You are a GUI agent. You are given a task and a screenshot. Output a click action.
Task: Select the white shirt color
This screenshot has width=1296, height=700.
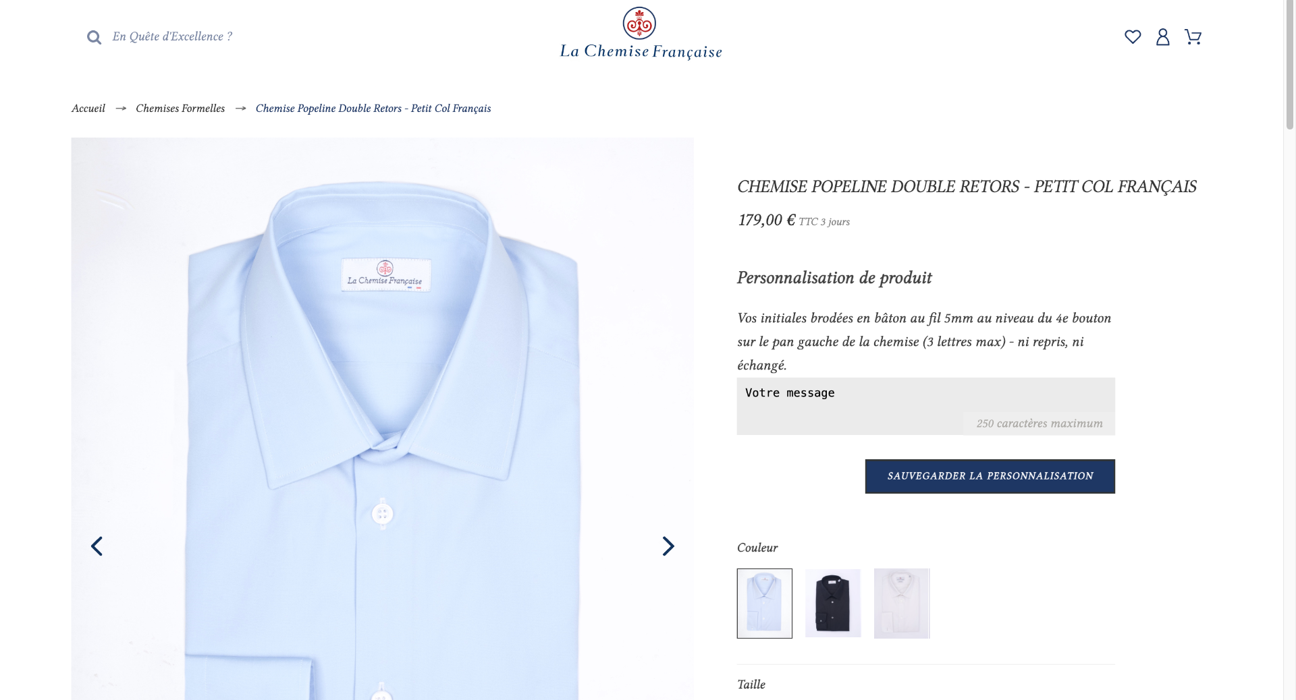coord(902,603)
